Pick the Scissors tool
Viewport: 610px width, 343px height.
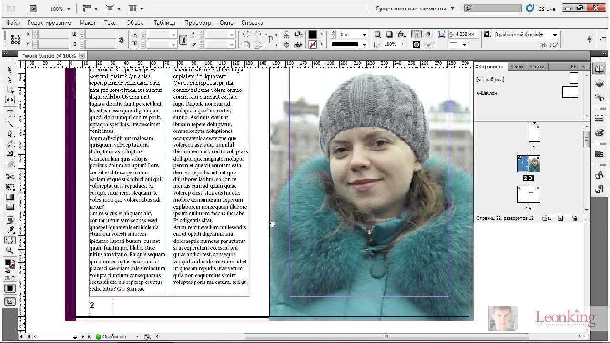(x=10, y=177)
